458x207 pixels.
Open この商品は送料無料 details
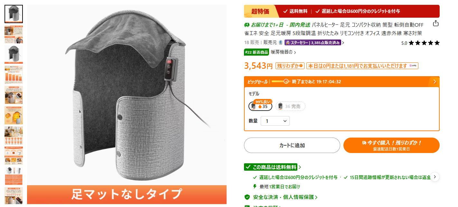click(x=273, y=167)
